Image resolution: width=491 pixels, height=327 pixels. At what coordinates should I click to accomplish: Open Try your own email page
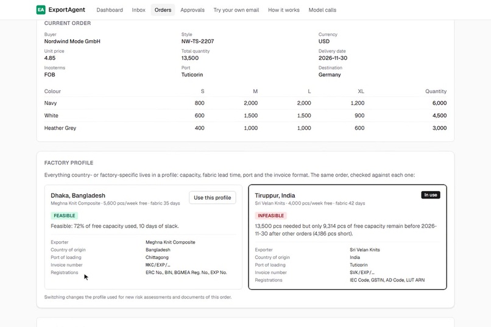point(236,10)
